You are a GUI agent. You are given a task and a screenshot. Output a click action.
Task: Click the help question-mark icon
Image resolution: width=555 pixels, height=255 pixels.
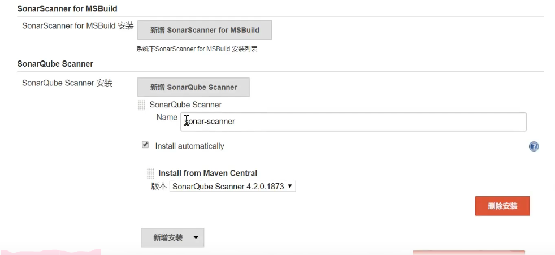(x=534, y=146)
